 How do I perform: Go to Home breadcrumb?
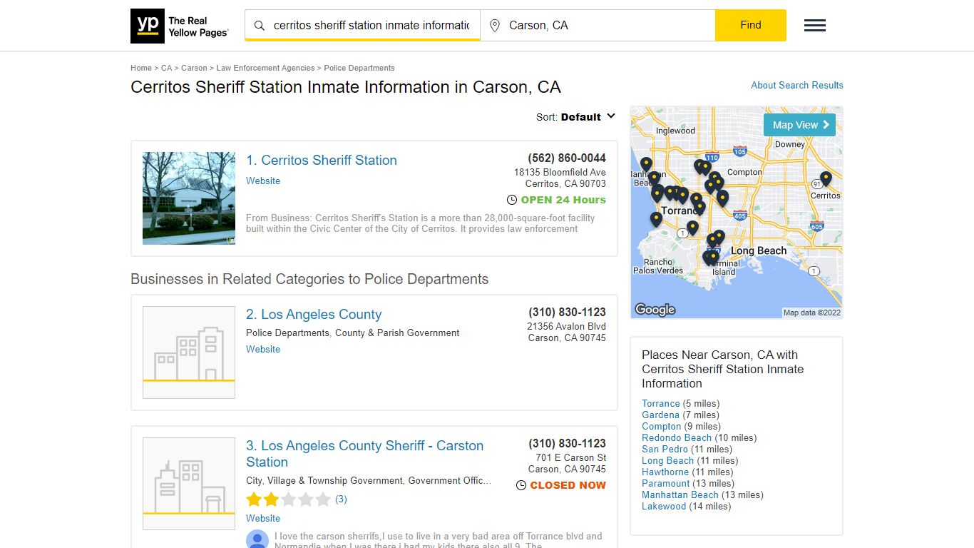pyautogui.click(x=141, y=68)
